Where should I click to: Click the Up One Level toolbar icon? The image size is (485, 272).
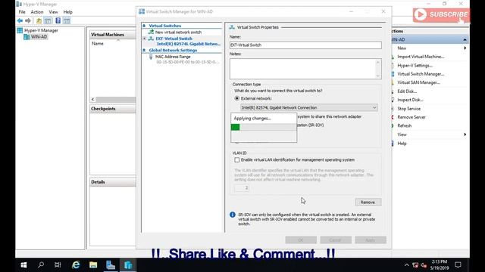(39, 20)
